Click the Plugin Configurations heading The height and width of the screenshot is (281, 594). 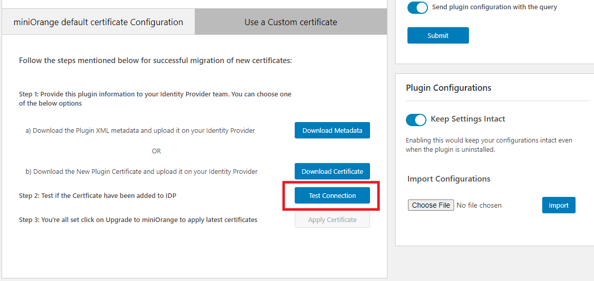coord(448,88)
